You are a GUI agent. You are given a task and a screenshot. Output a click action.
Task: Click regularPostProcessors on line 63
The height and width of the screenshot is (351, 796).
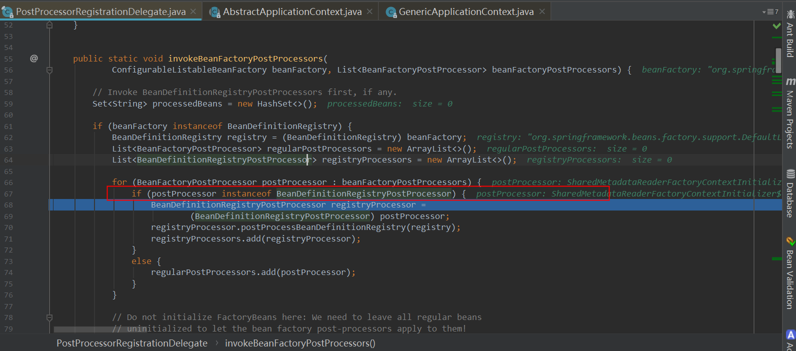click(319, 148)
